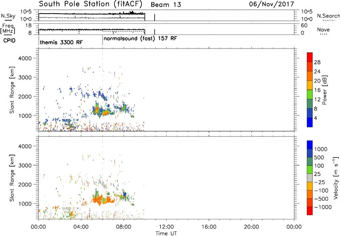Click the red top segment of Power colorbar
340x236 pixels.
[x=310, y=58]
